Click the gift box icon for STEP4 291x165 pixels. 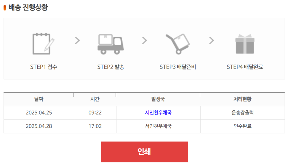[x=245, y=44]
